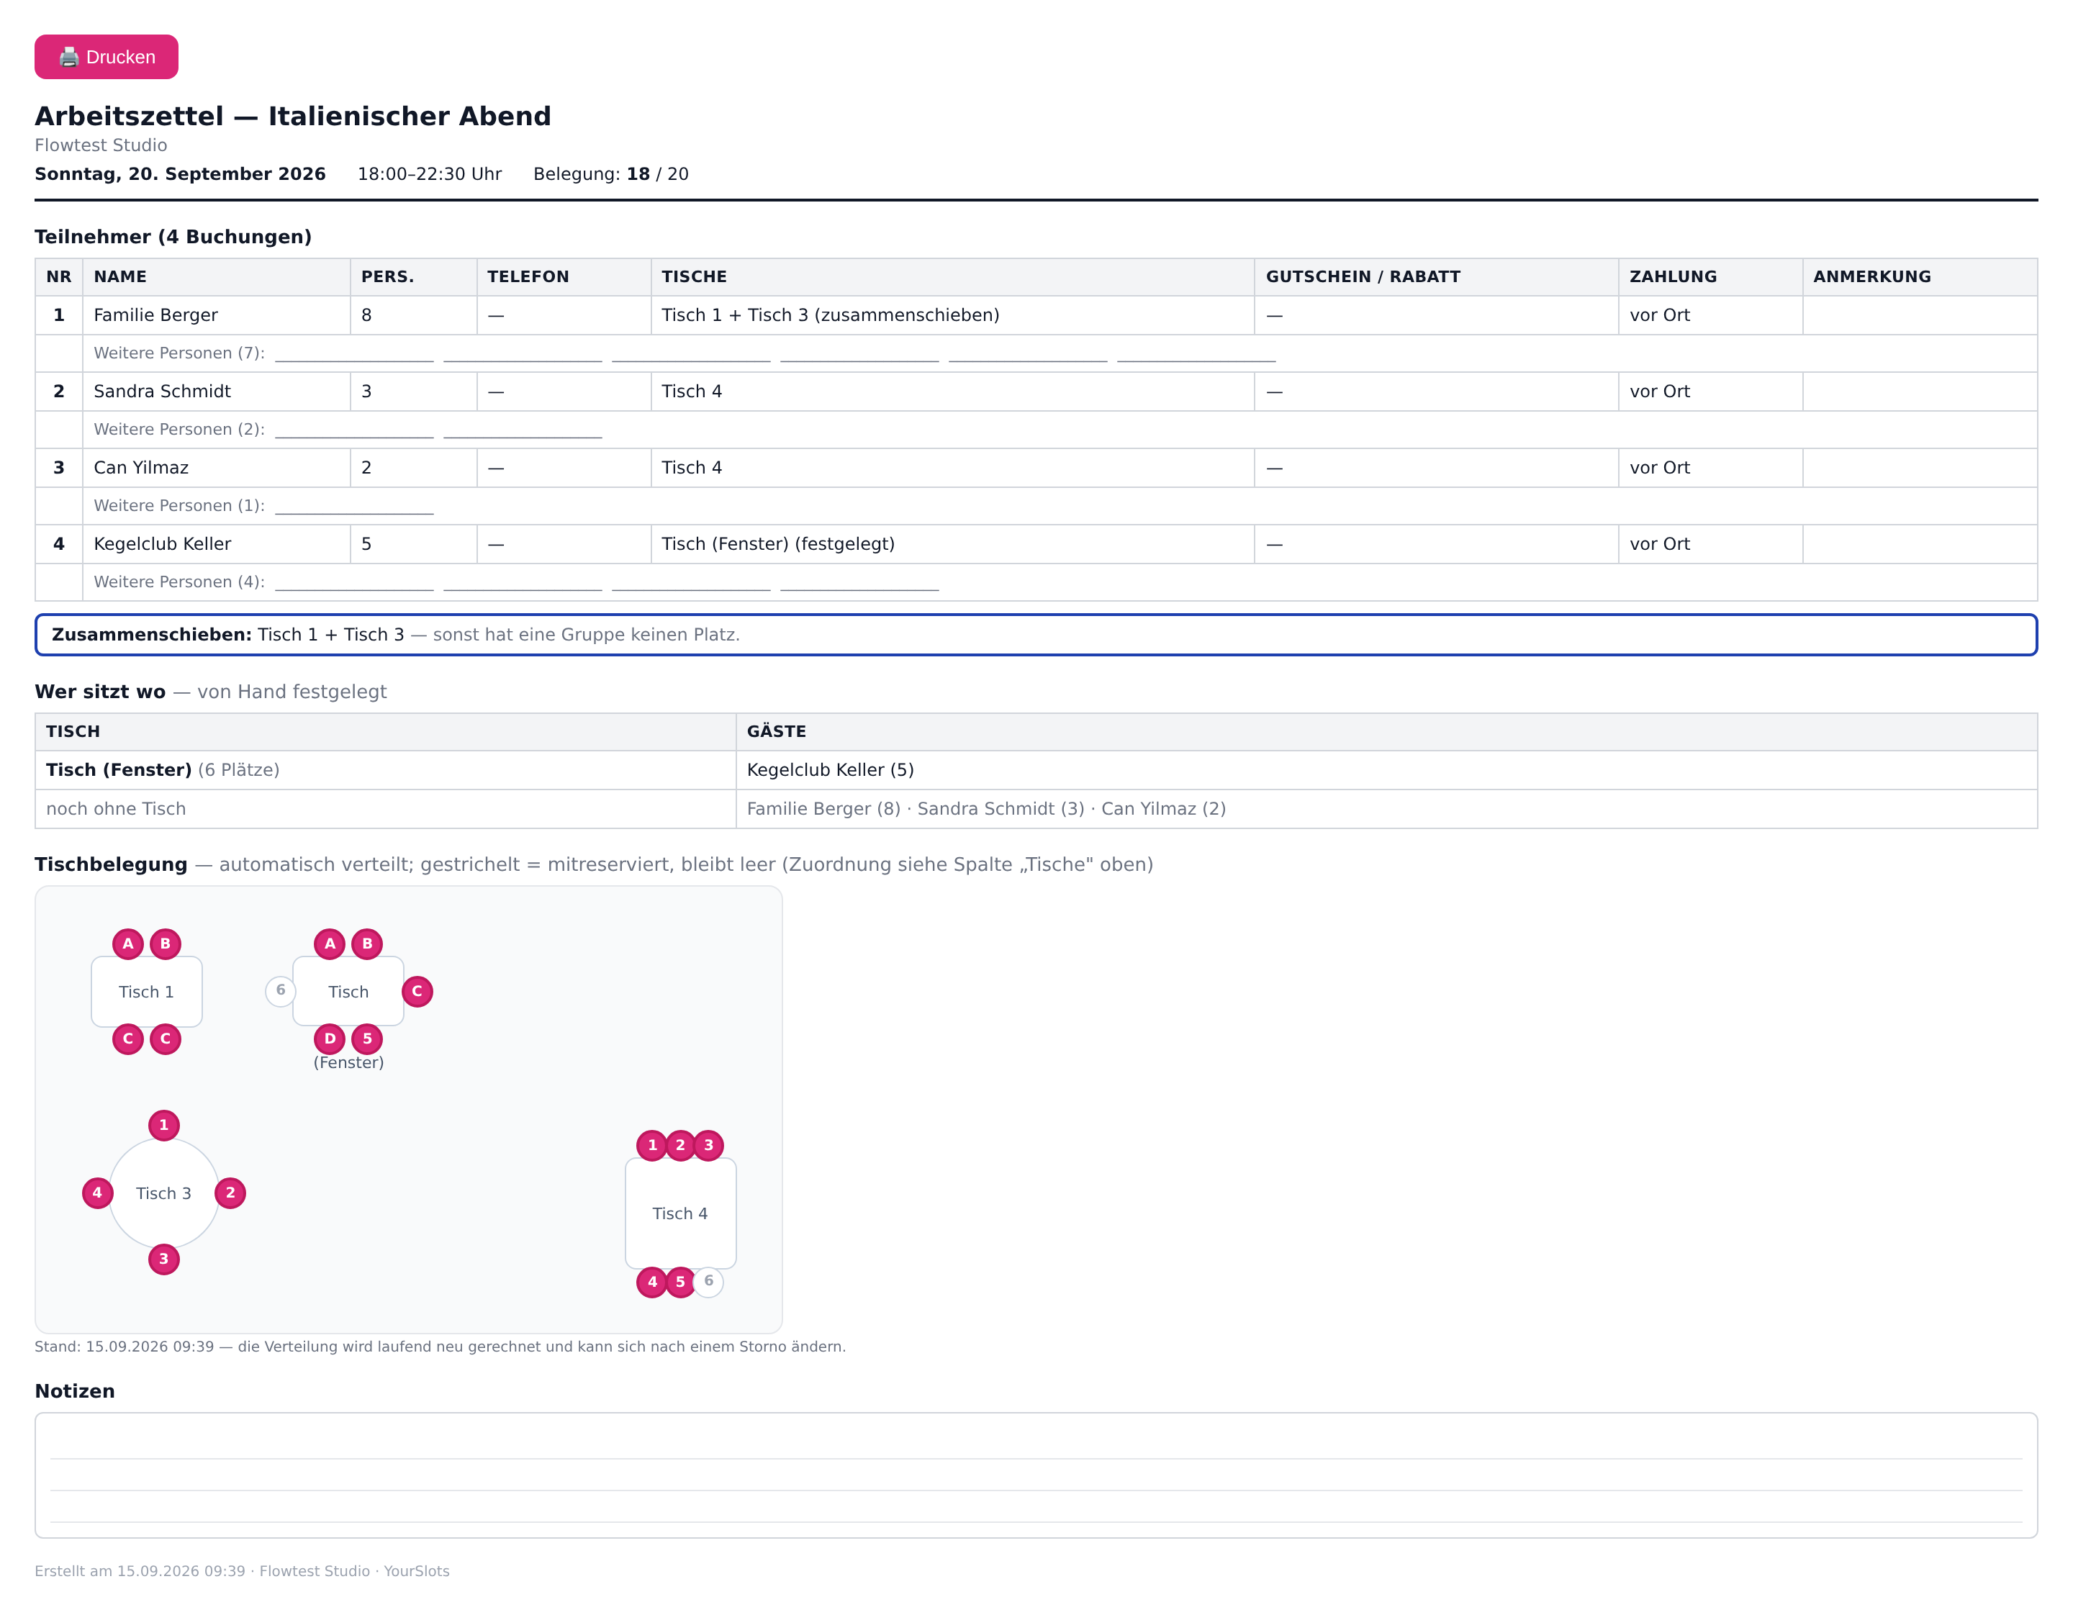Click 'noch ohne Tisch' row
2073x1615 pixels.
click(x=1036, y=808)
